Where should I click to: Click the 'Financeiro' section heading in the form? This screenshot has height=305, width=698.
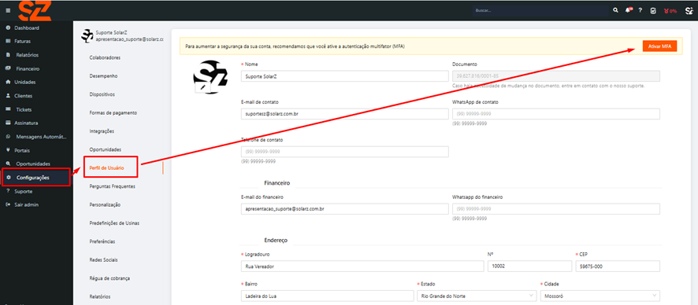click(277, 183)
